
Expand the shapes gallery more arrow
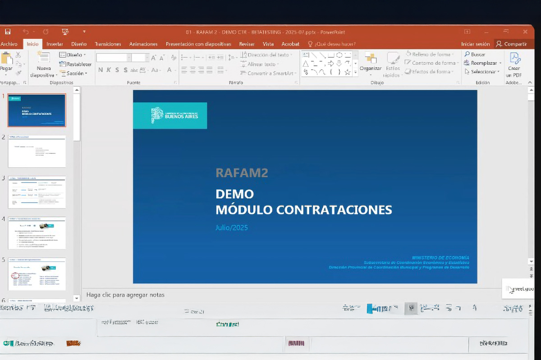point(355,72)
